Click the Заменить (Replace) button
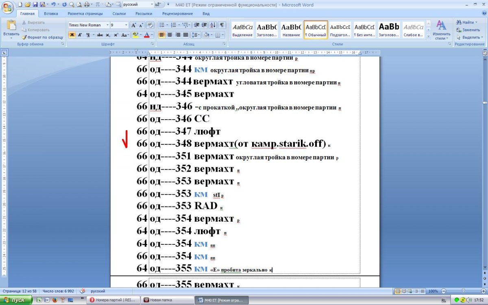 (x=468, y=30)
